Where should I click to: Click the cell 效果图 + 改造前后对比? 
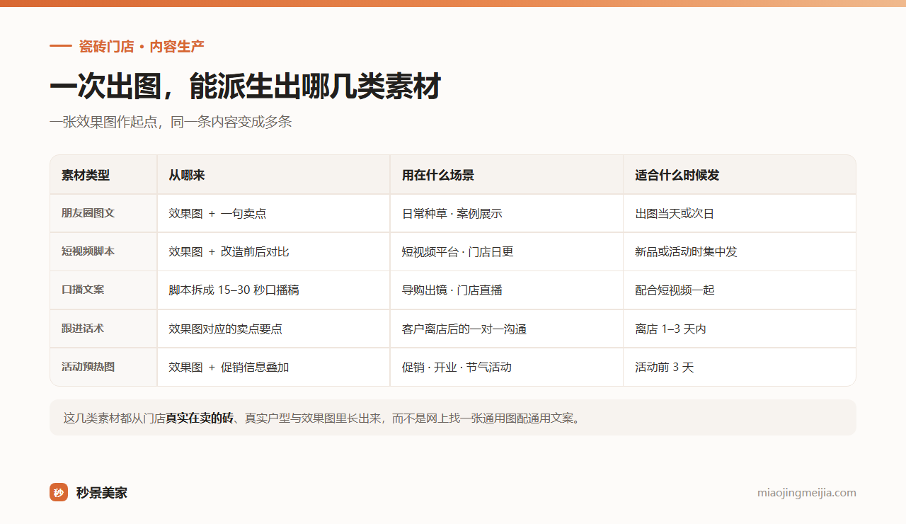(x=273, y=251)
